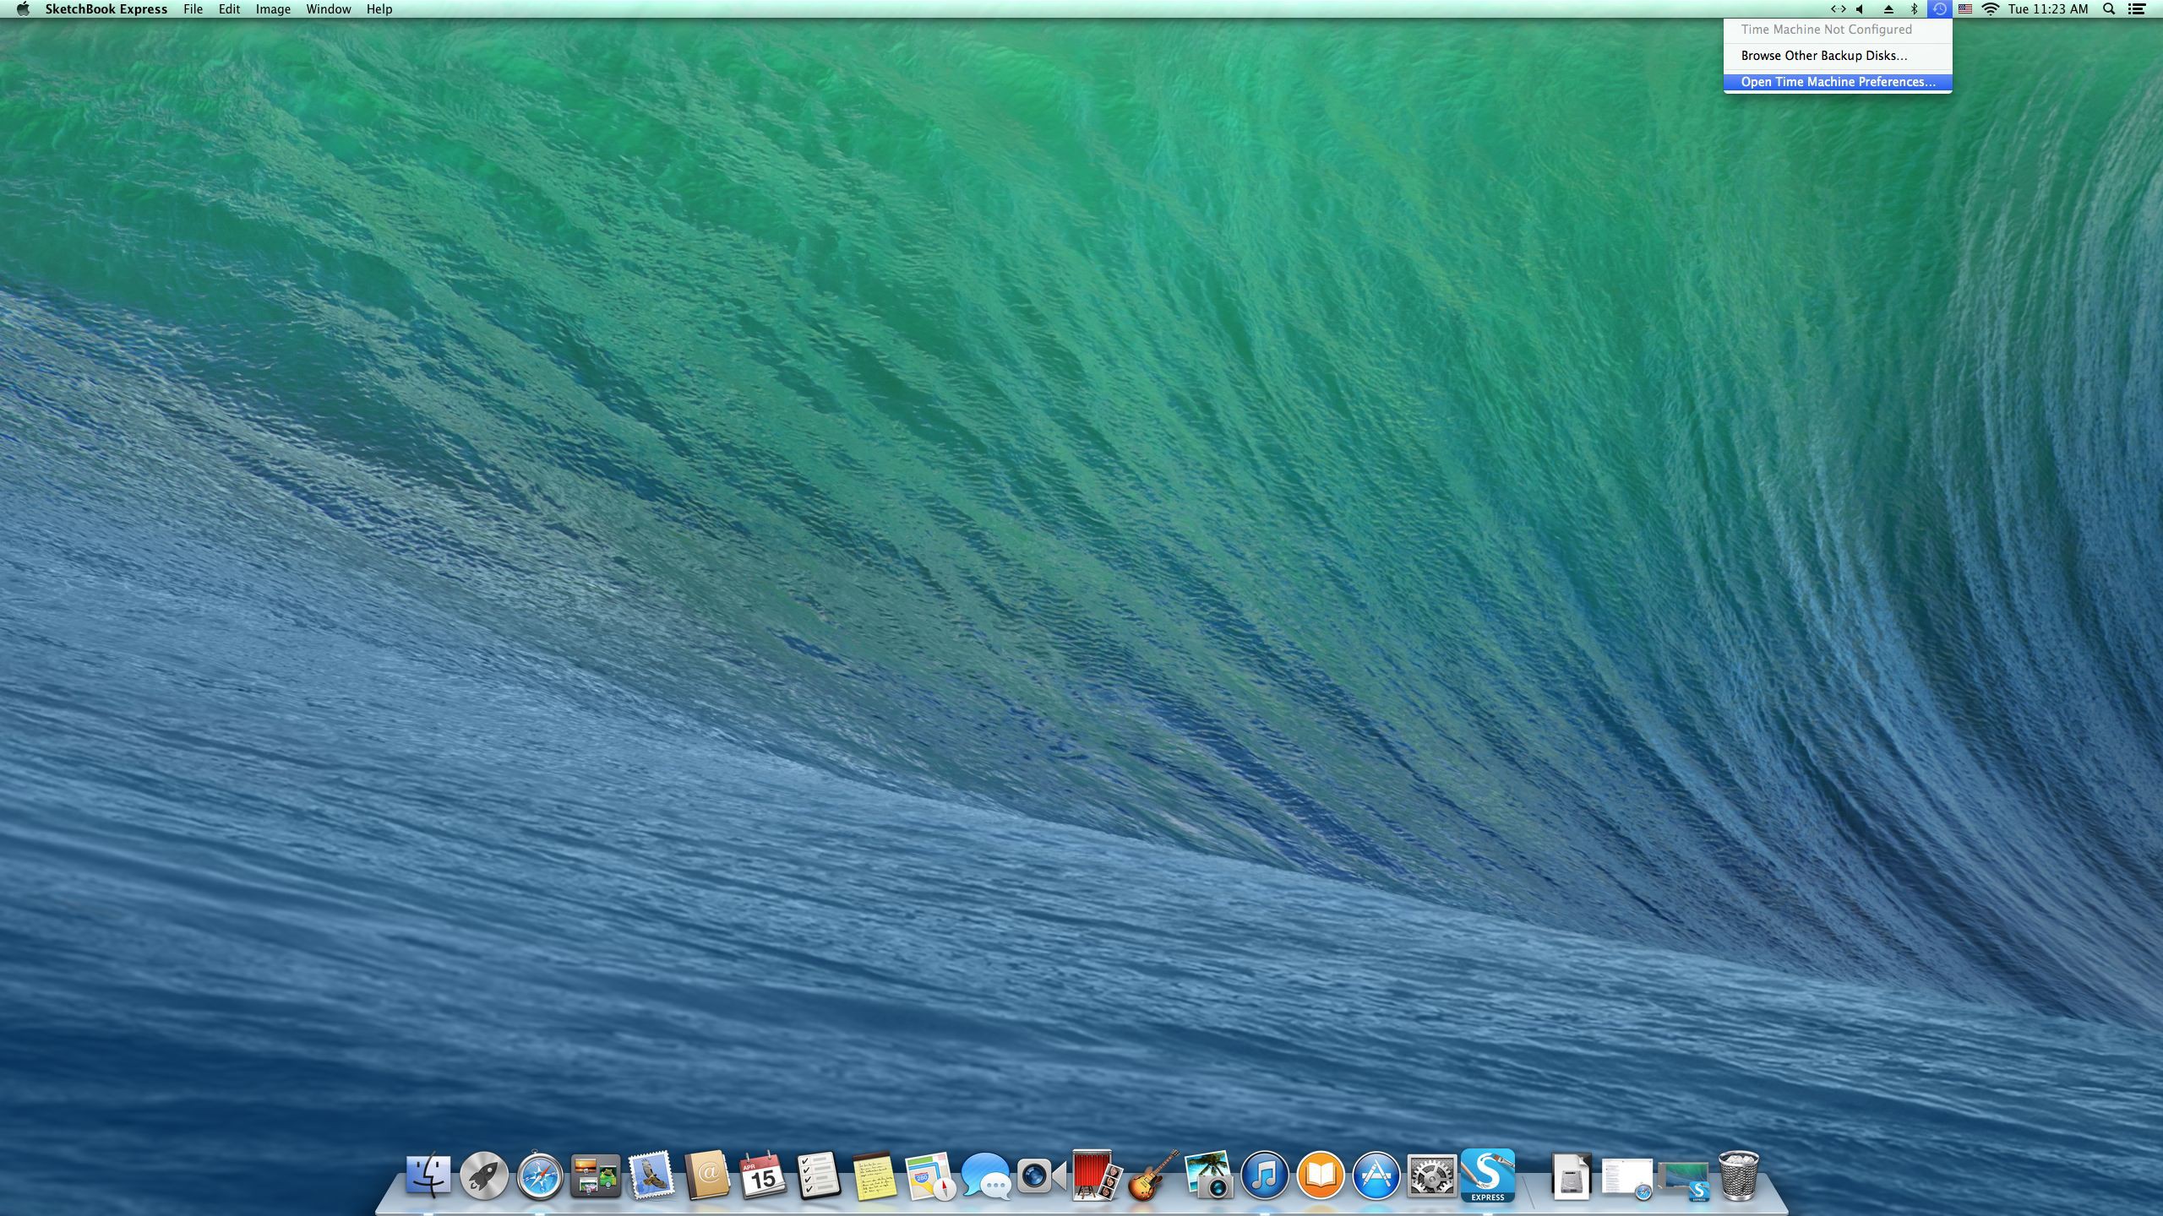This screenshot has width=2163, height=1216.
Task: Click Open Time Machine Preferences
Action: 1838,80
